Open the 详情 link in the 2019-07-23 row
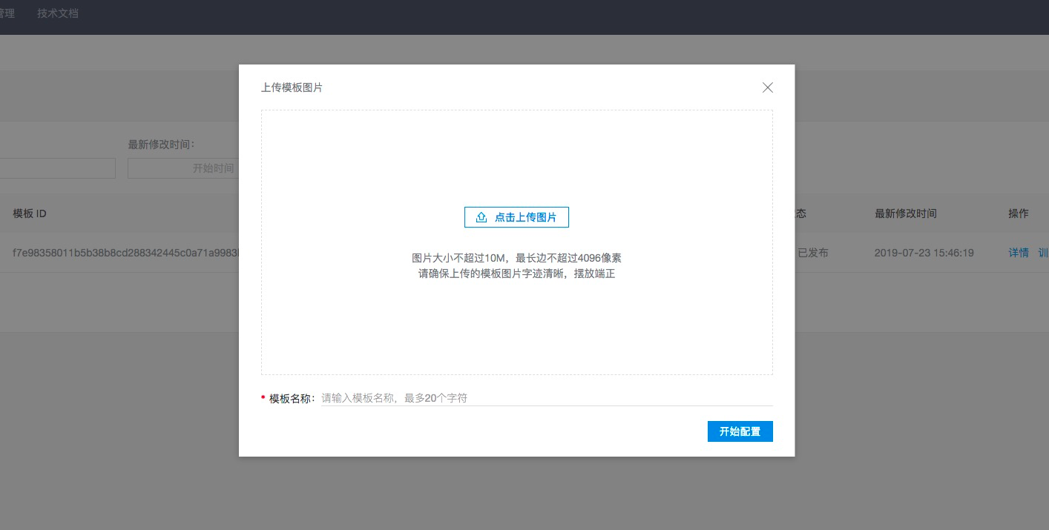The height and width of the screenshot is (530, 1049). pyautogui.click(x=1019, y=253)
